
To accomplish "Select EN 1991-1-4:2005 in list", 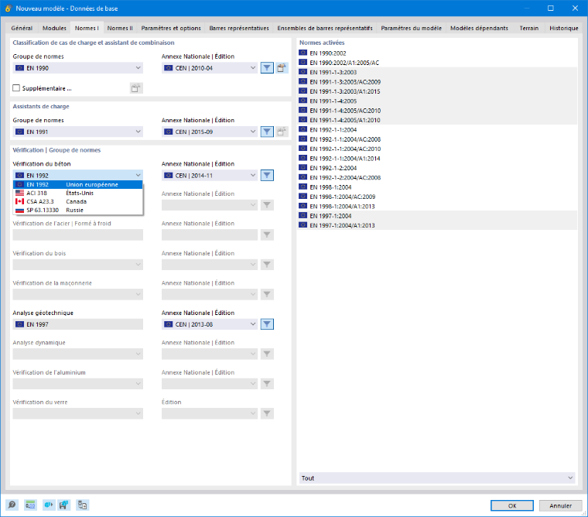I will point(437,101).
